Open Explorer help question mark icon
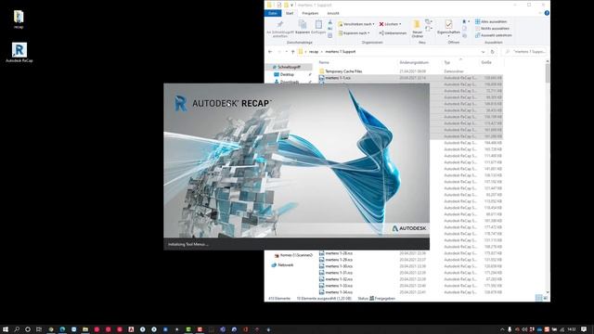Viewport: 594px width, 334px height. click(547, 13)
